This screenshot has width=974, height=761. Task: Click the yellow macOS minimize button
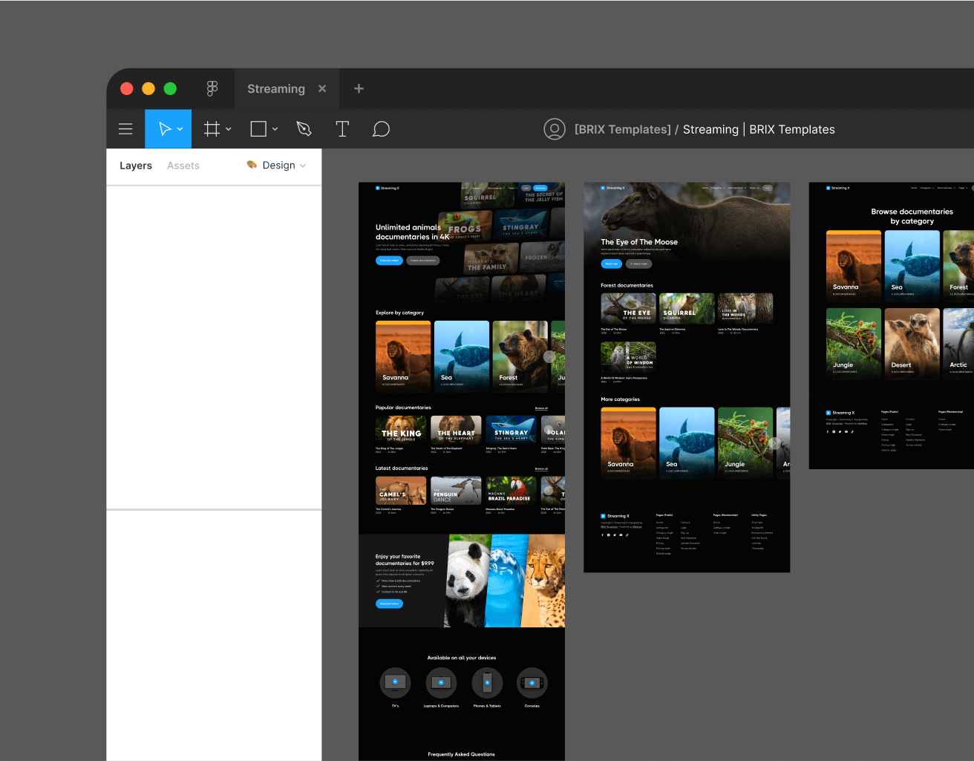pyautogui.click(x=148, y=88)
